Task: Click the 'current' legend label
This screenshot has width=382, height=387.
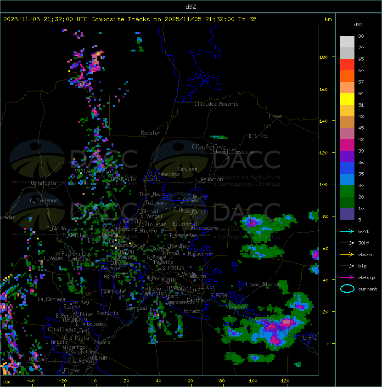Action: click(x=368, y=289)
